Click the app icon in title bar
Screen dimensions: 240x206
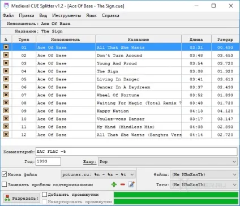6,6
